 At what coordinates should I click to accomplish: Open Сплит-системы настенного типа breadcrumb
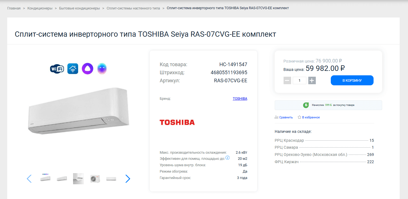pos(133,8)
